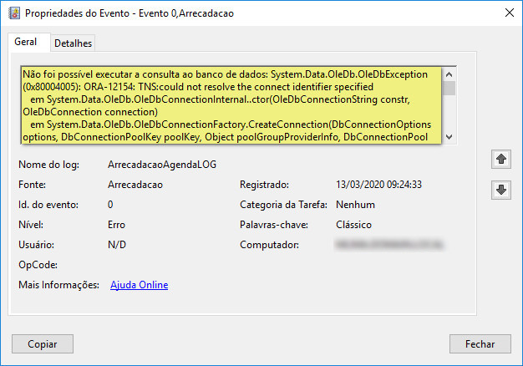Viewport: 523px width, 366px height.
Task: Select the Categoria da Tarefa value Nenhum
Action: point(355,205)
